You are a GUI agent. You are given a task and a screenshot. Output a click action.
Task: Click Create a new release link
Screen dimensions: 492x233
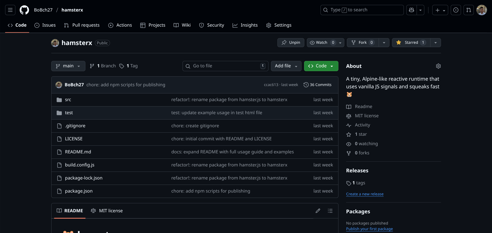tap(365, 194)
